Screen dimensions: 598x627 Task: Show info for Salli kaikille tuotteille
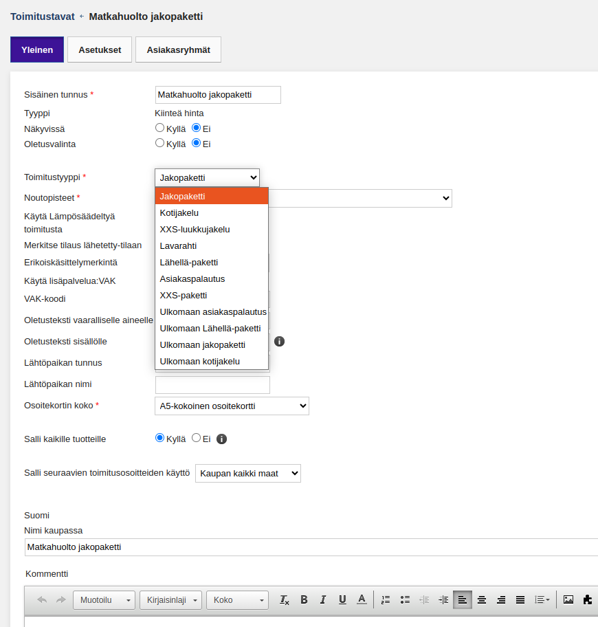(x=221, y=439)
